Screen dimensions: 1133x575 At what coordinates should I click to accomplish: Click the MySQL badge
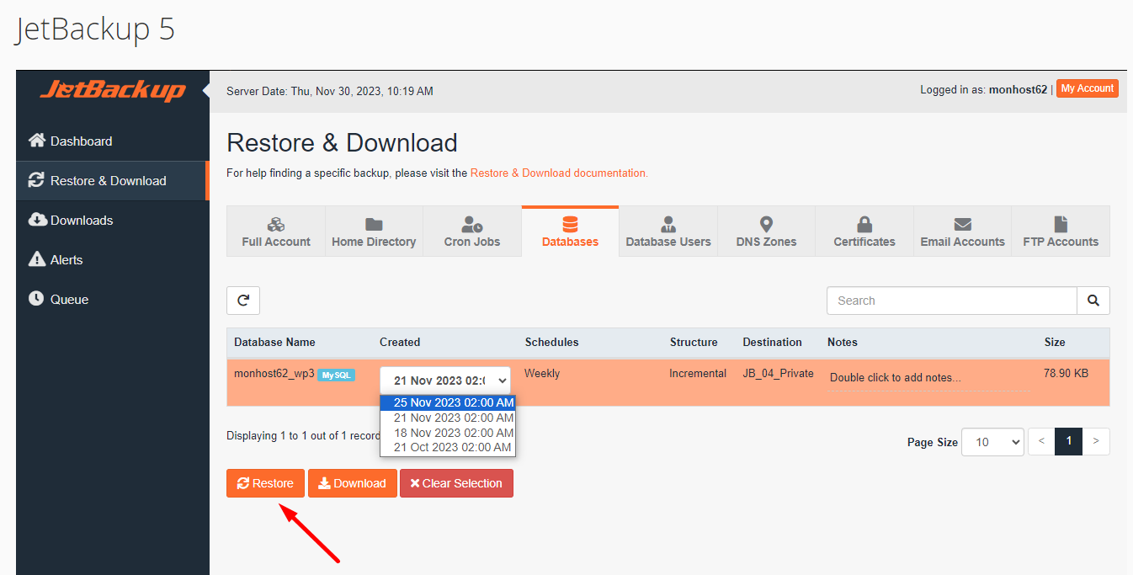tap(336, 375)
